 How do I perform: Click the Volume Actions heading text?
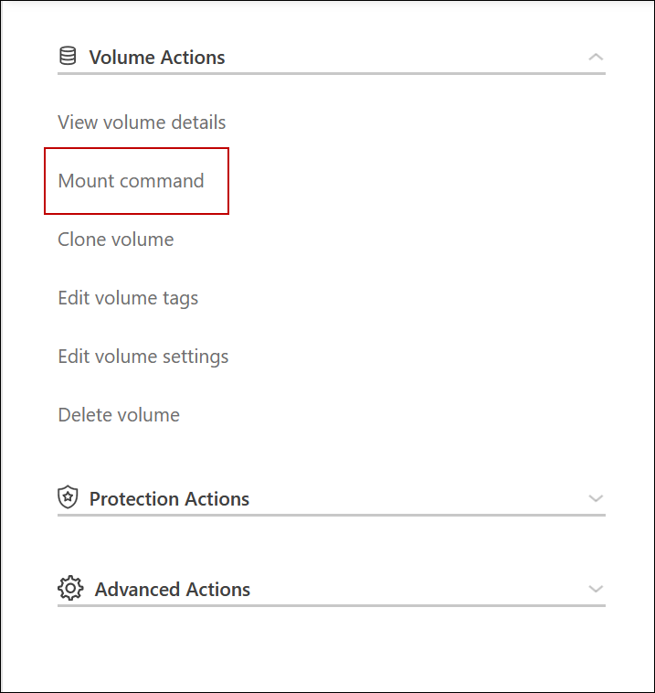(x=157, y=57)
